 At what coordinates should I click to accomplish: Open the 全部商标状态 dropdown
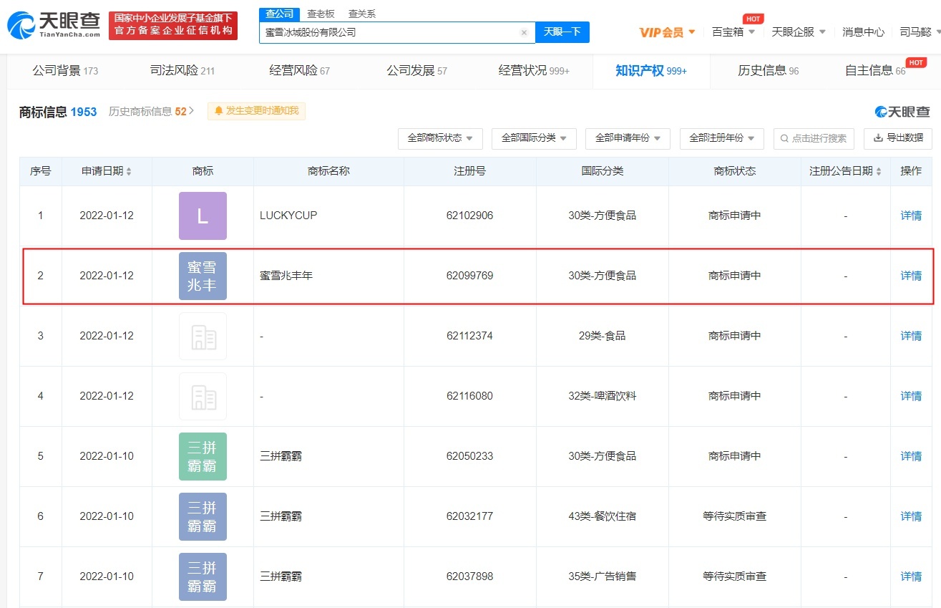point(440,138)
